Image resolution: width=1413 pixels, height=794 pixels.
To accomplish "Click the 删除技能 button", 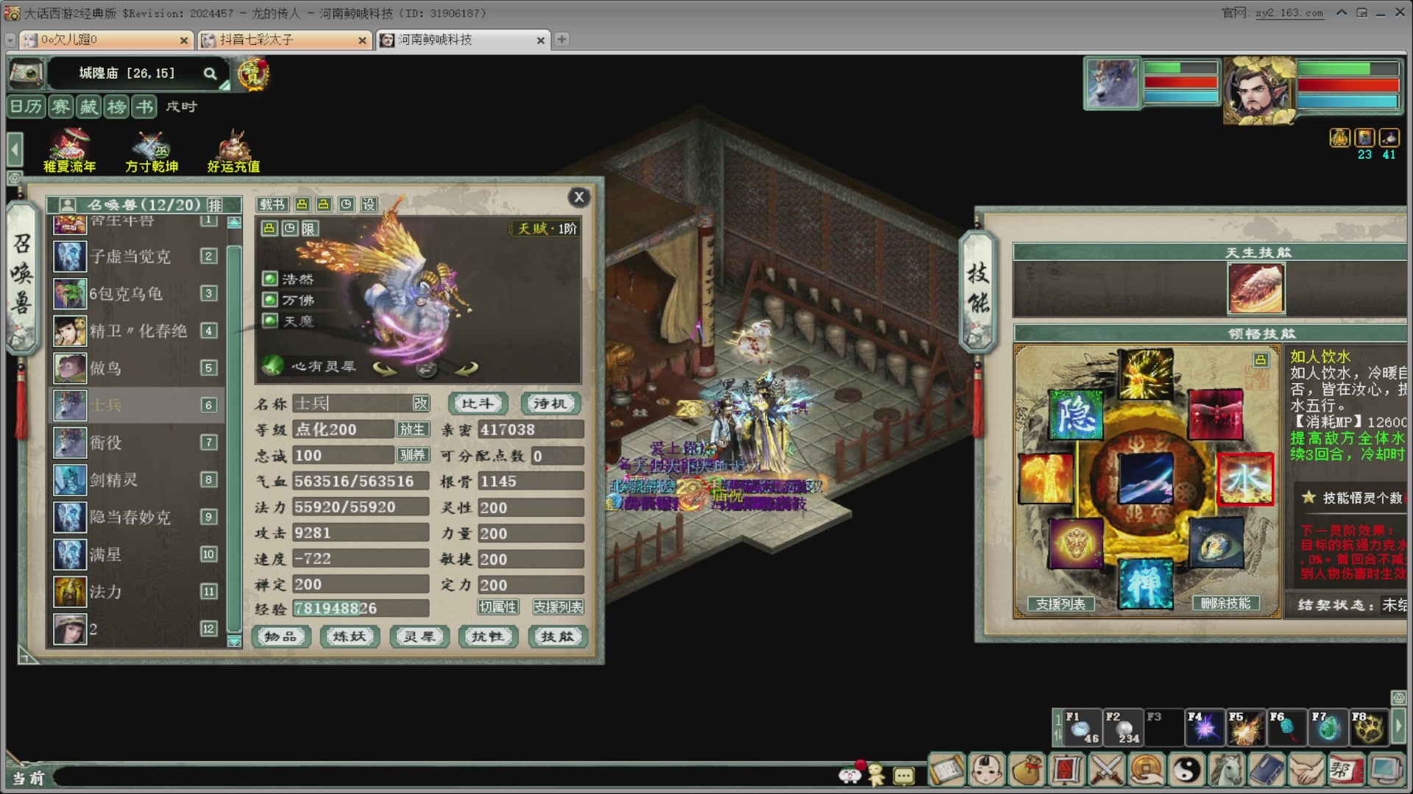I will pos(1225,603).
